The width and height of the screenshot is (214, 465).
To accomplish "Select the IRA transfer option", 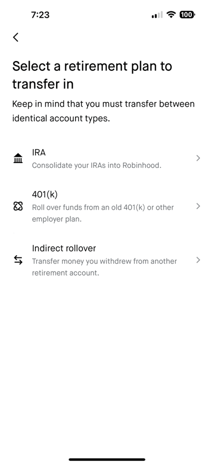I will coord(107,159).
